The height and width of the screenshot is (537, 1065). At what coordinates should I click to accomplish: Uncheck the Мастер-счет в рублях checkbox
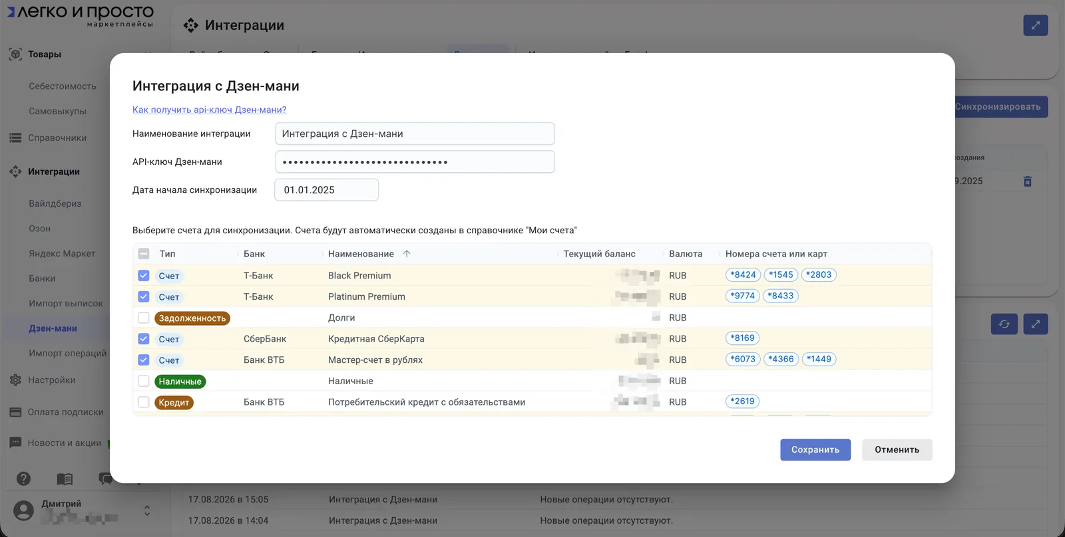click(x=144, y=360)
